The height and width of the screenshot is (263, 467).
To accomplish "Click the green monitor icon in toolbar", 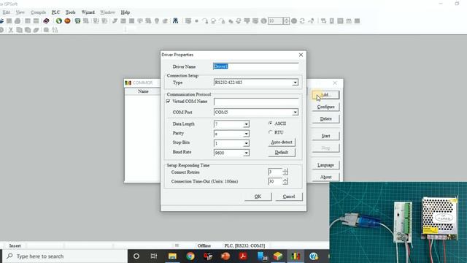I will 77,21.
